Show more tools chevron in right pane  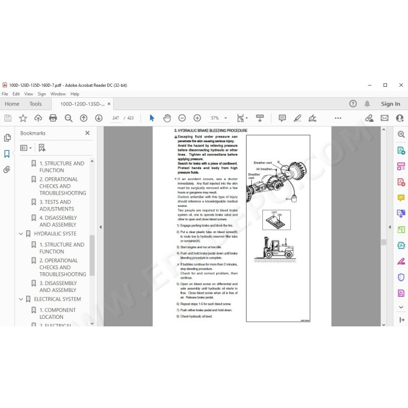401,307
